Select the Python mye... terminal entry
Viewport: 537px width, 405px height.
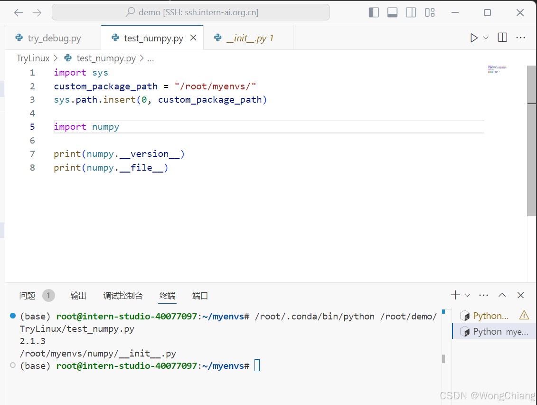point(494,332)
